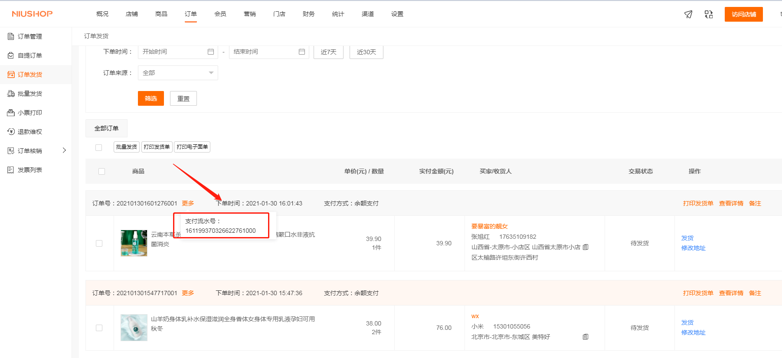Open the QR scan icon in header
Screen dimensions: 782x358
click(709, 14)
